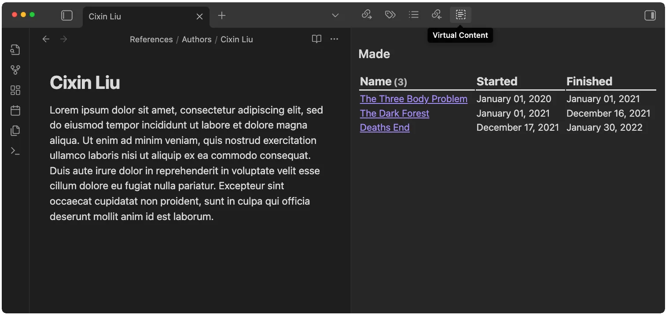The image size is (669, 316).
Task: Open graph view from ribbon
Action: (x=15, y=70)
